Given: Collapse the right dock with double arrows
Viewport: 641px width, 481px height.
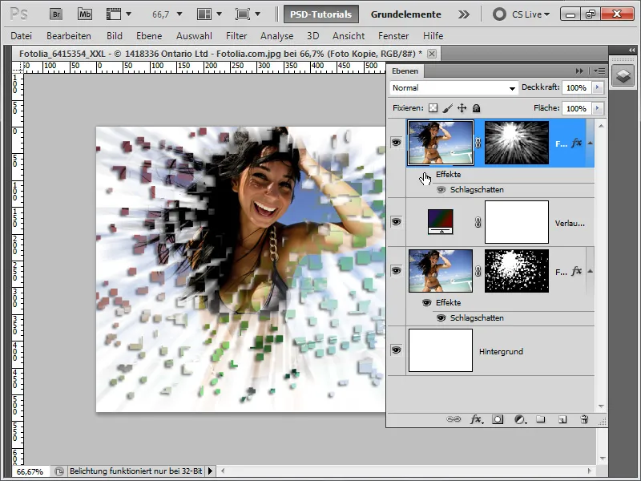Looking at the screenshot, I should tap(631, 50).
